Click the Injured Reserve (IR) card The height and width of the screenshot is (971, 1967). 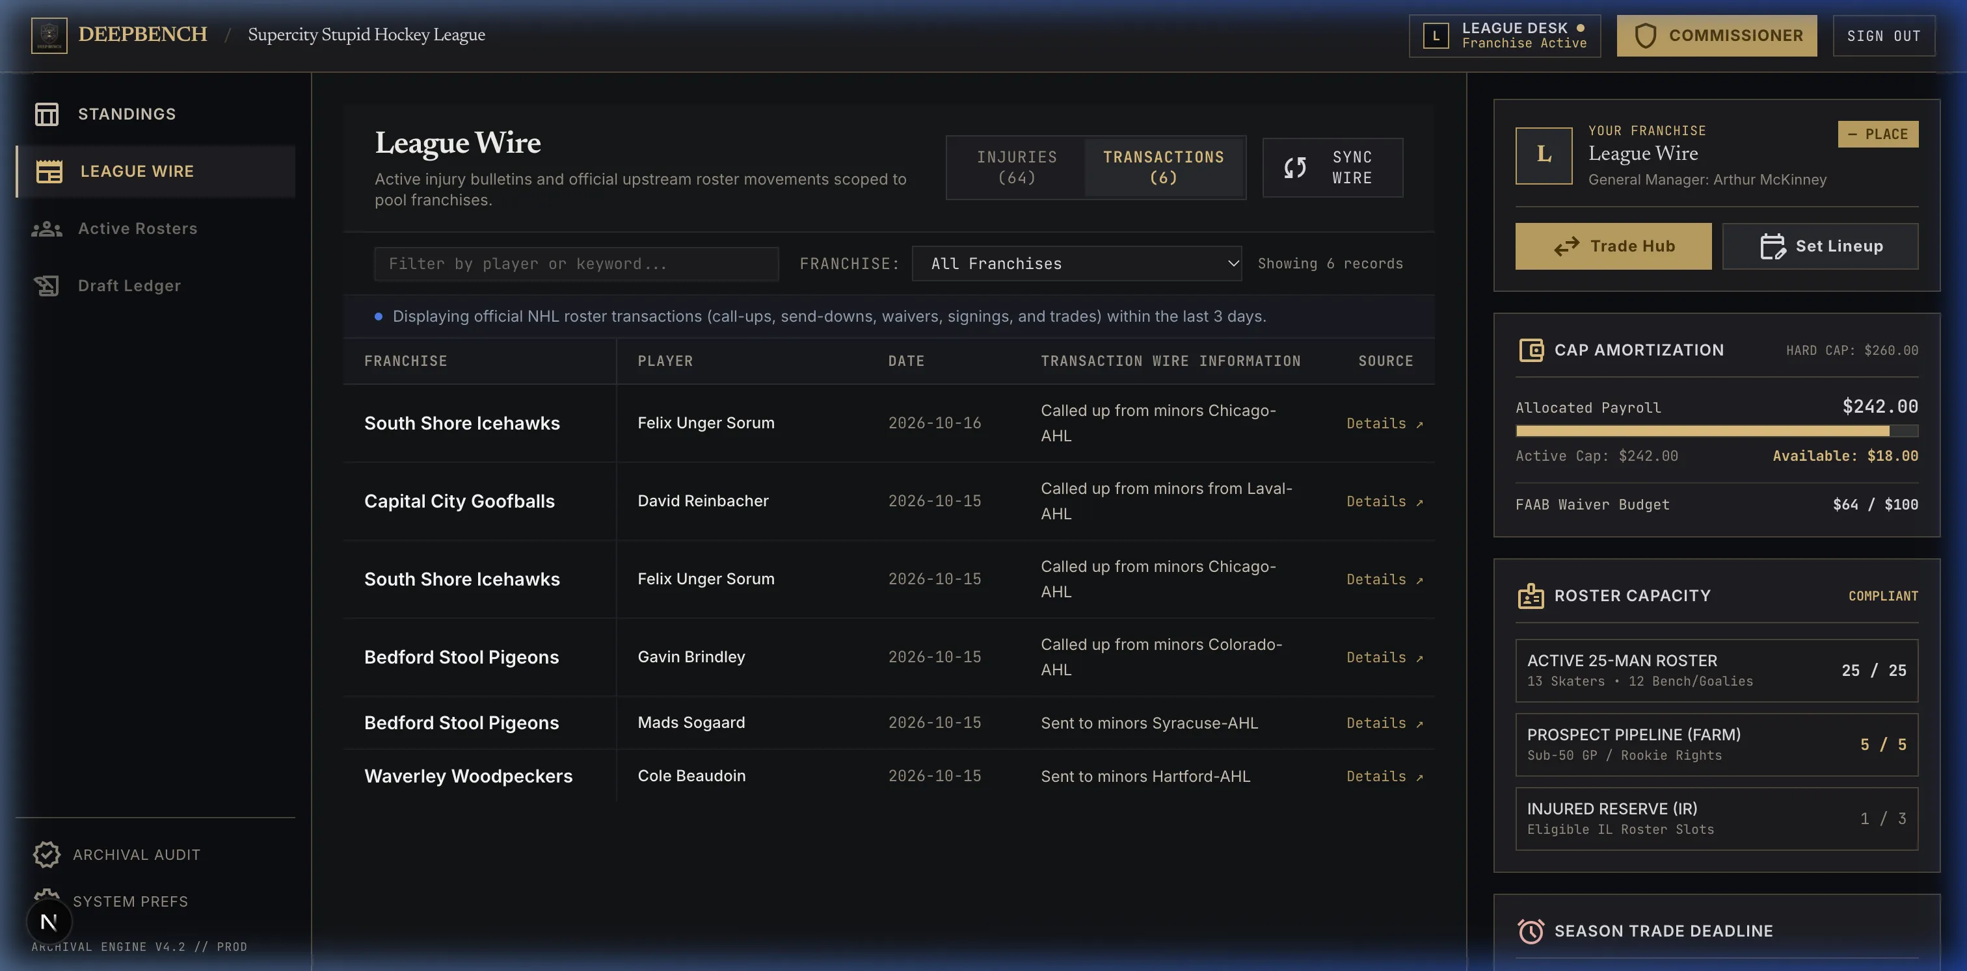point(1717,818)
